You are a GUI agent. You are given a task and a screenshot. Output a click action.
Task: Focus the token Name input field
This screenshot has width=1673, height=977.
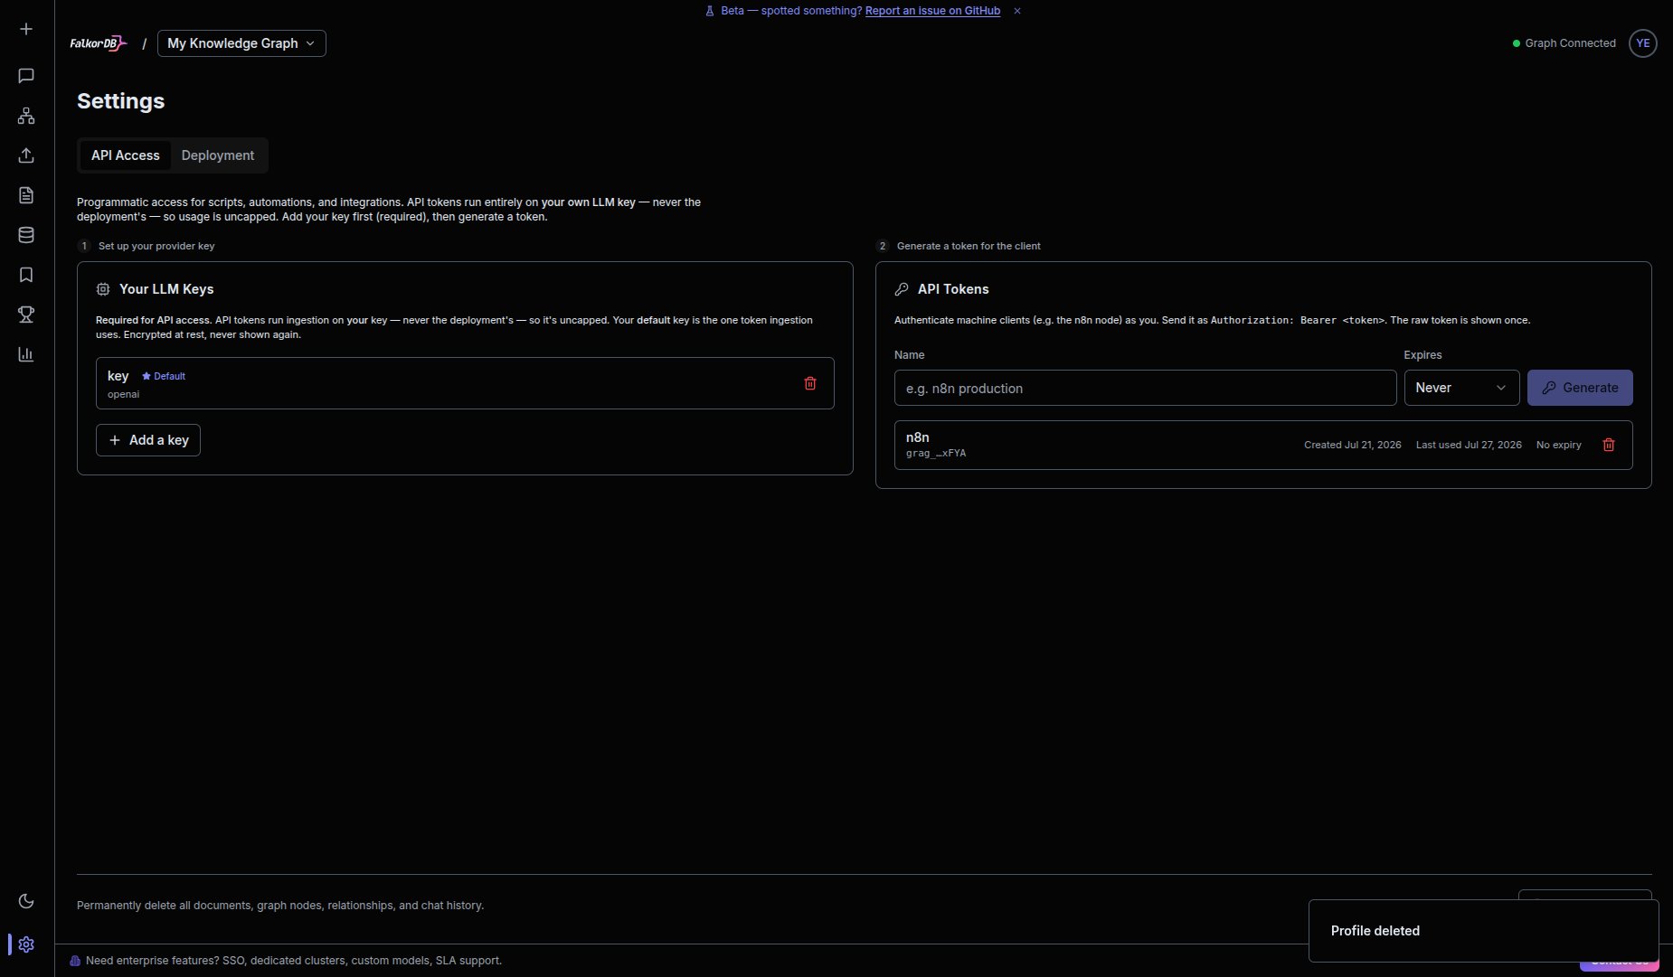pyautogui.click(x=1145, y=388)
